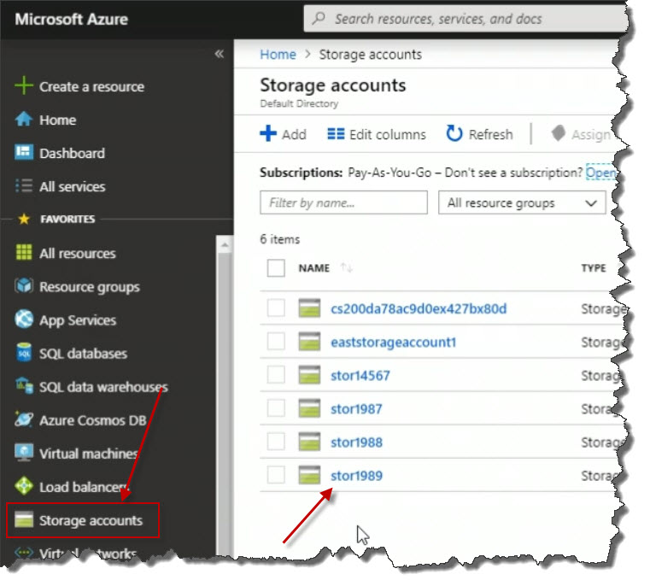Click the Edit columns icon
The height and width of the screenshot is (586, 650).
pyautogui.click(x=336, y=134)
